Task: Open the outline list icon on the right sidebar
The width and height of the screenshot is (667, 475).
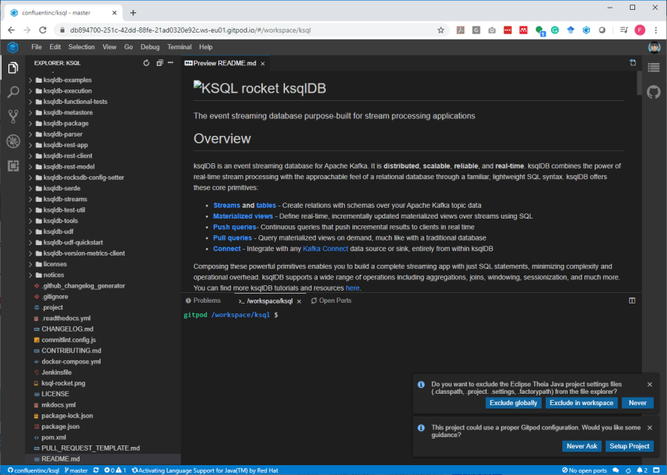Action: coord(654,67)
